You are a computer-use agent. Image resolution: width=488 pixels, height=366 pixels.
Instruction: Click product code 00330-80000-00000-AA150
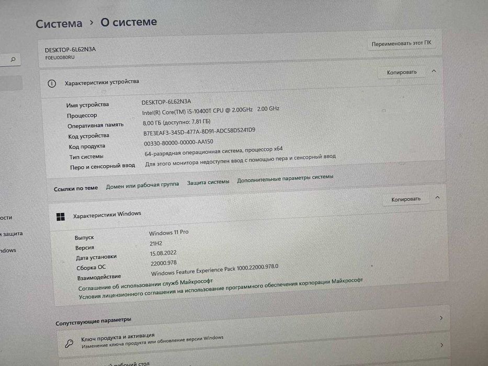(178, 143)
